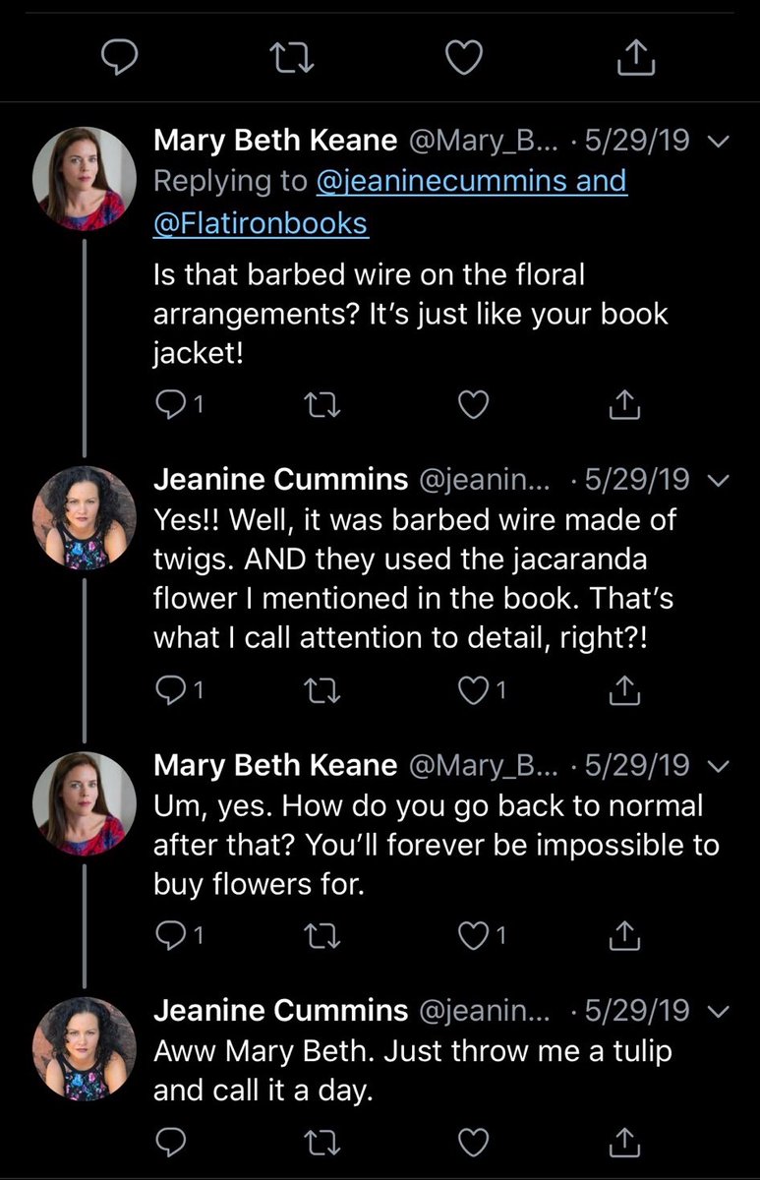Tap the top share icon above the thread
The height and width of the screenshot is (1180, 760).
(635, 61)
